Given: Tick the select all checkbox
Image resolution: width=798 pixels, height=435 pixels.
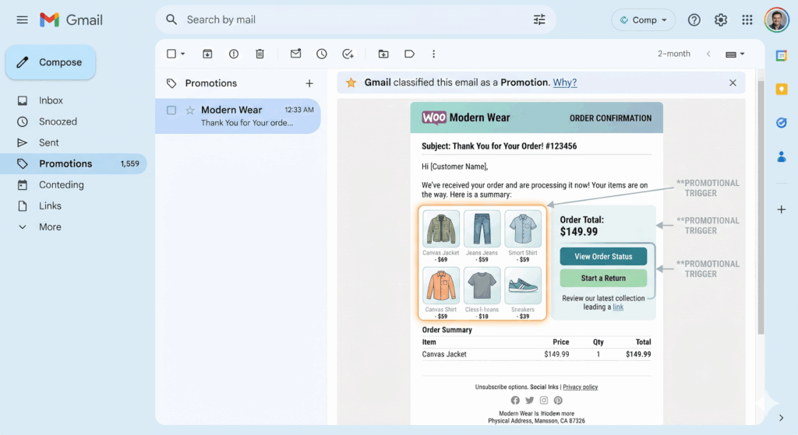Looking at the screenshot, I should tap(171, 54).
